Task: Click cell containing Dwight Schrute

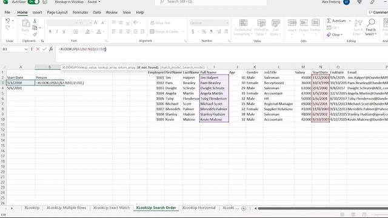Action: [214, 88]
